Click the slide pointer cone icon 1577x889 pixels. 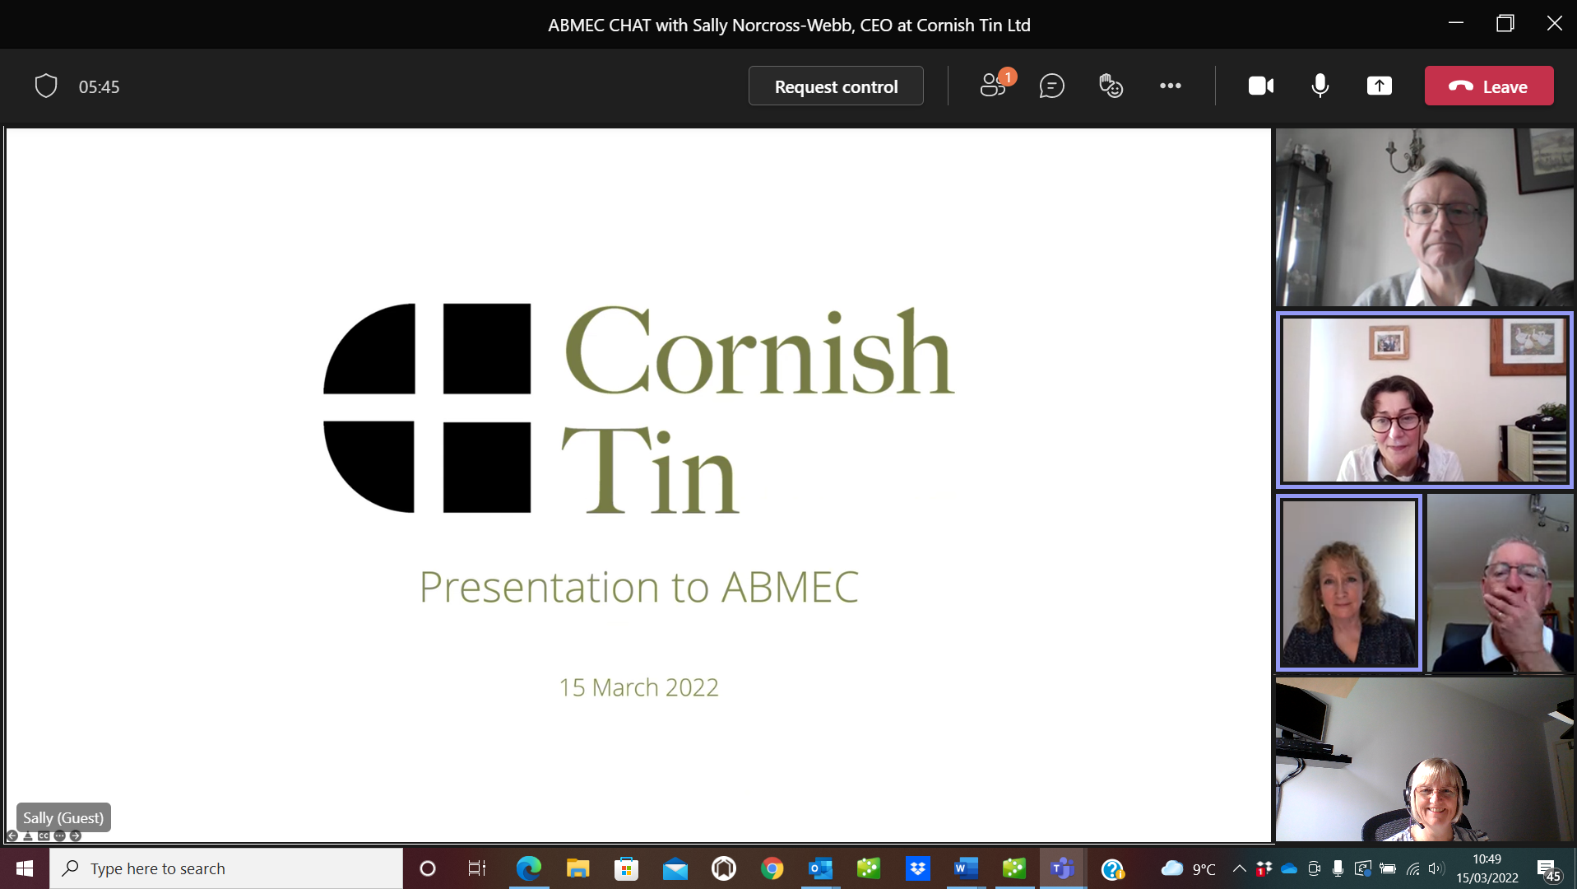pyautogui.click(x=28, y=835)
